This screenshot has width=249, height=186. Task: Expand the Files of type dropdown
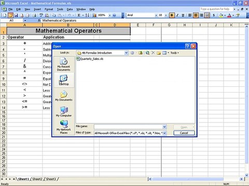click(x=164, y=133)
